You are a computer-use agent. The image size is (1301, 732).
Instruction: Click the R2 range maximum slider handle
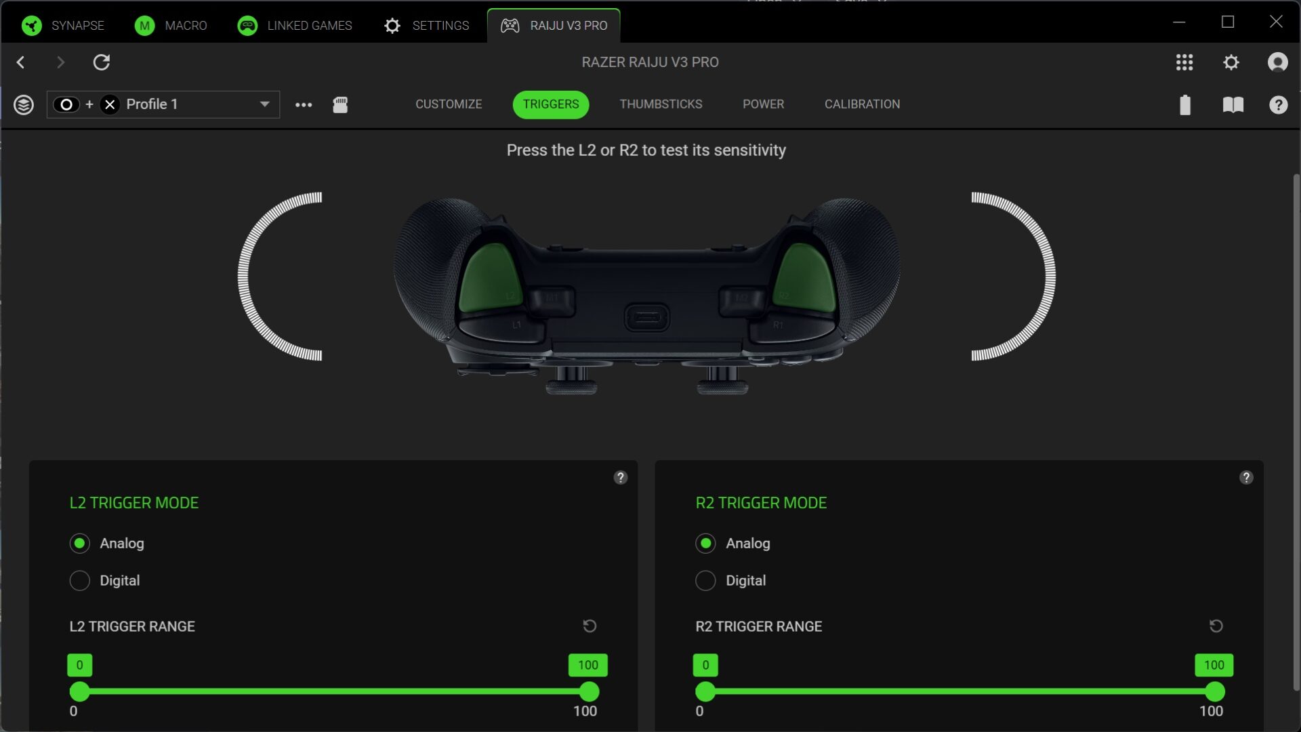point(1215,691)
